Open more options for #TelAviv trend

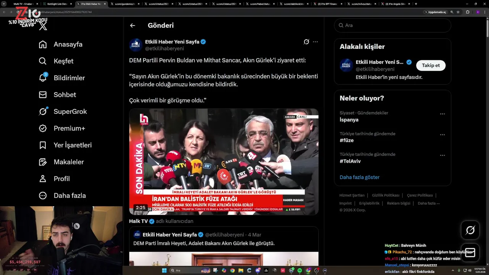[442, 155]
